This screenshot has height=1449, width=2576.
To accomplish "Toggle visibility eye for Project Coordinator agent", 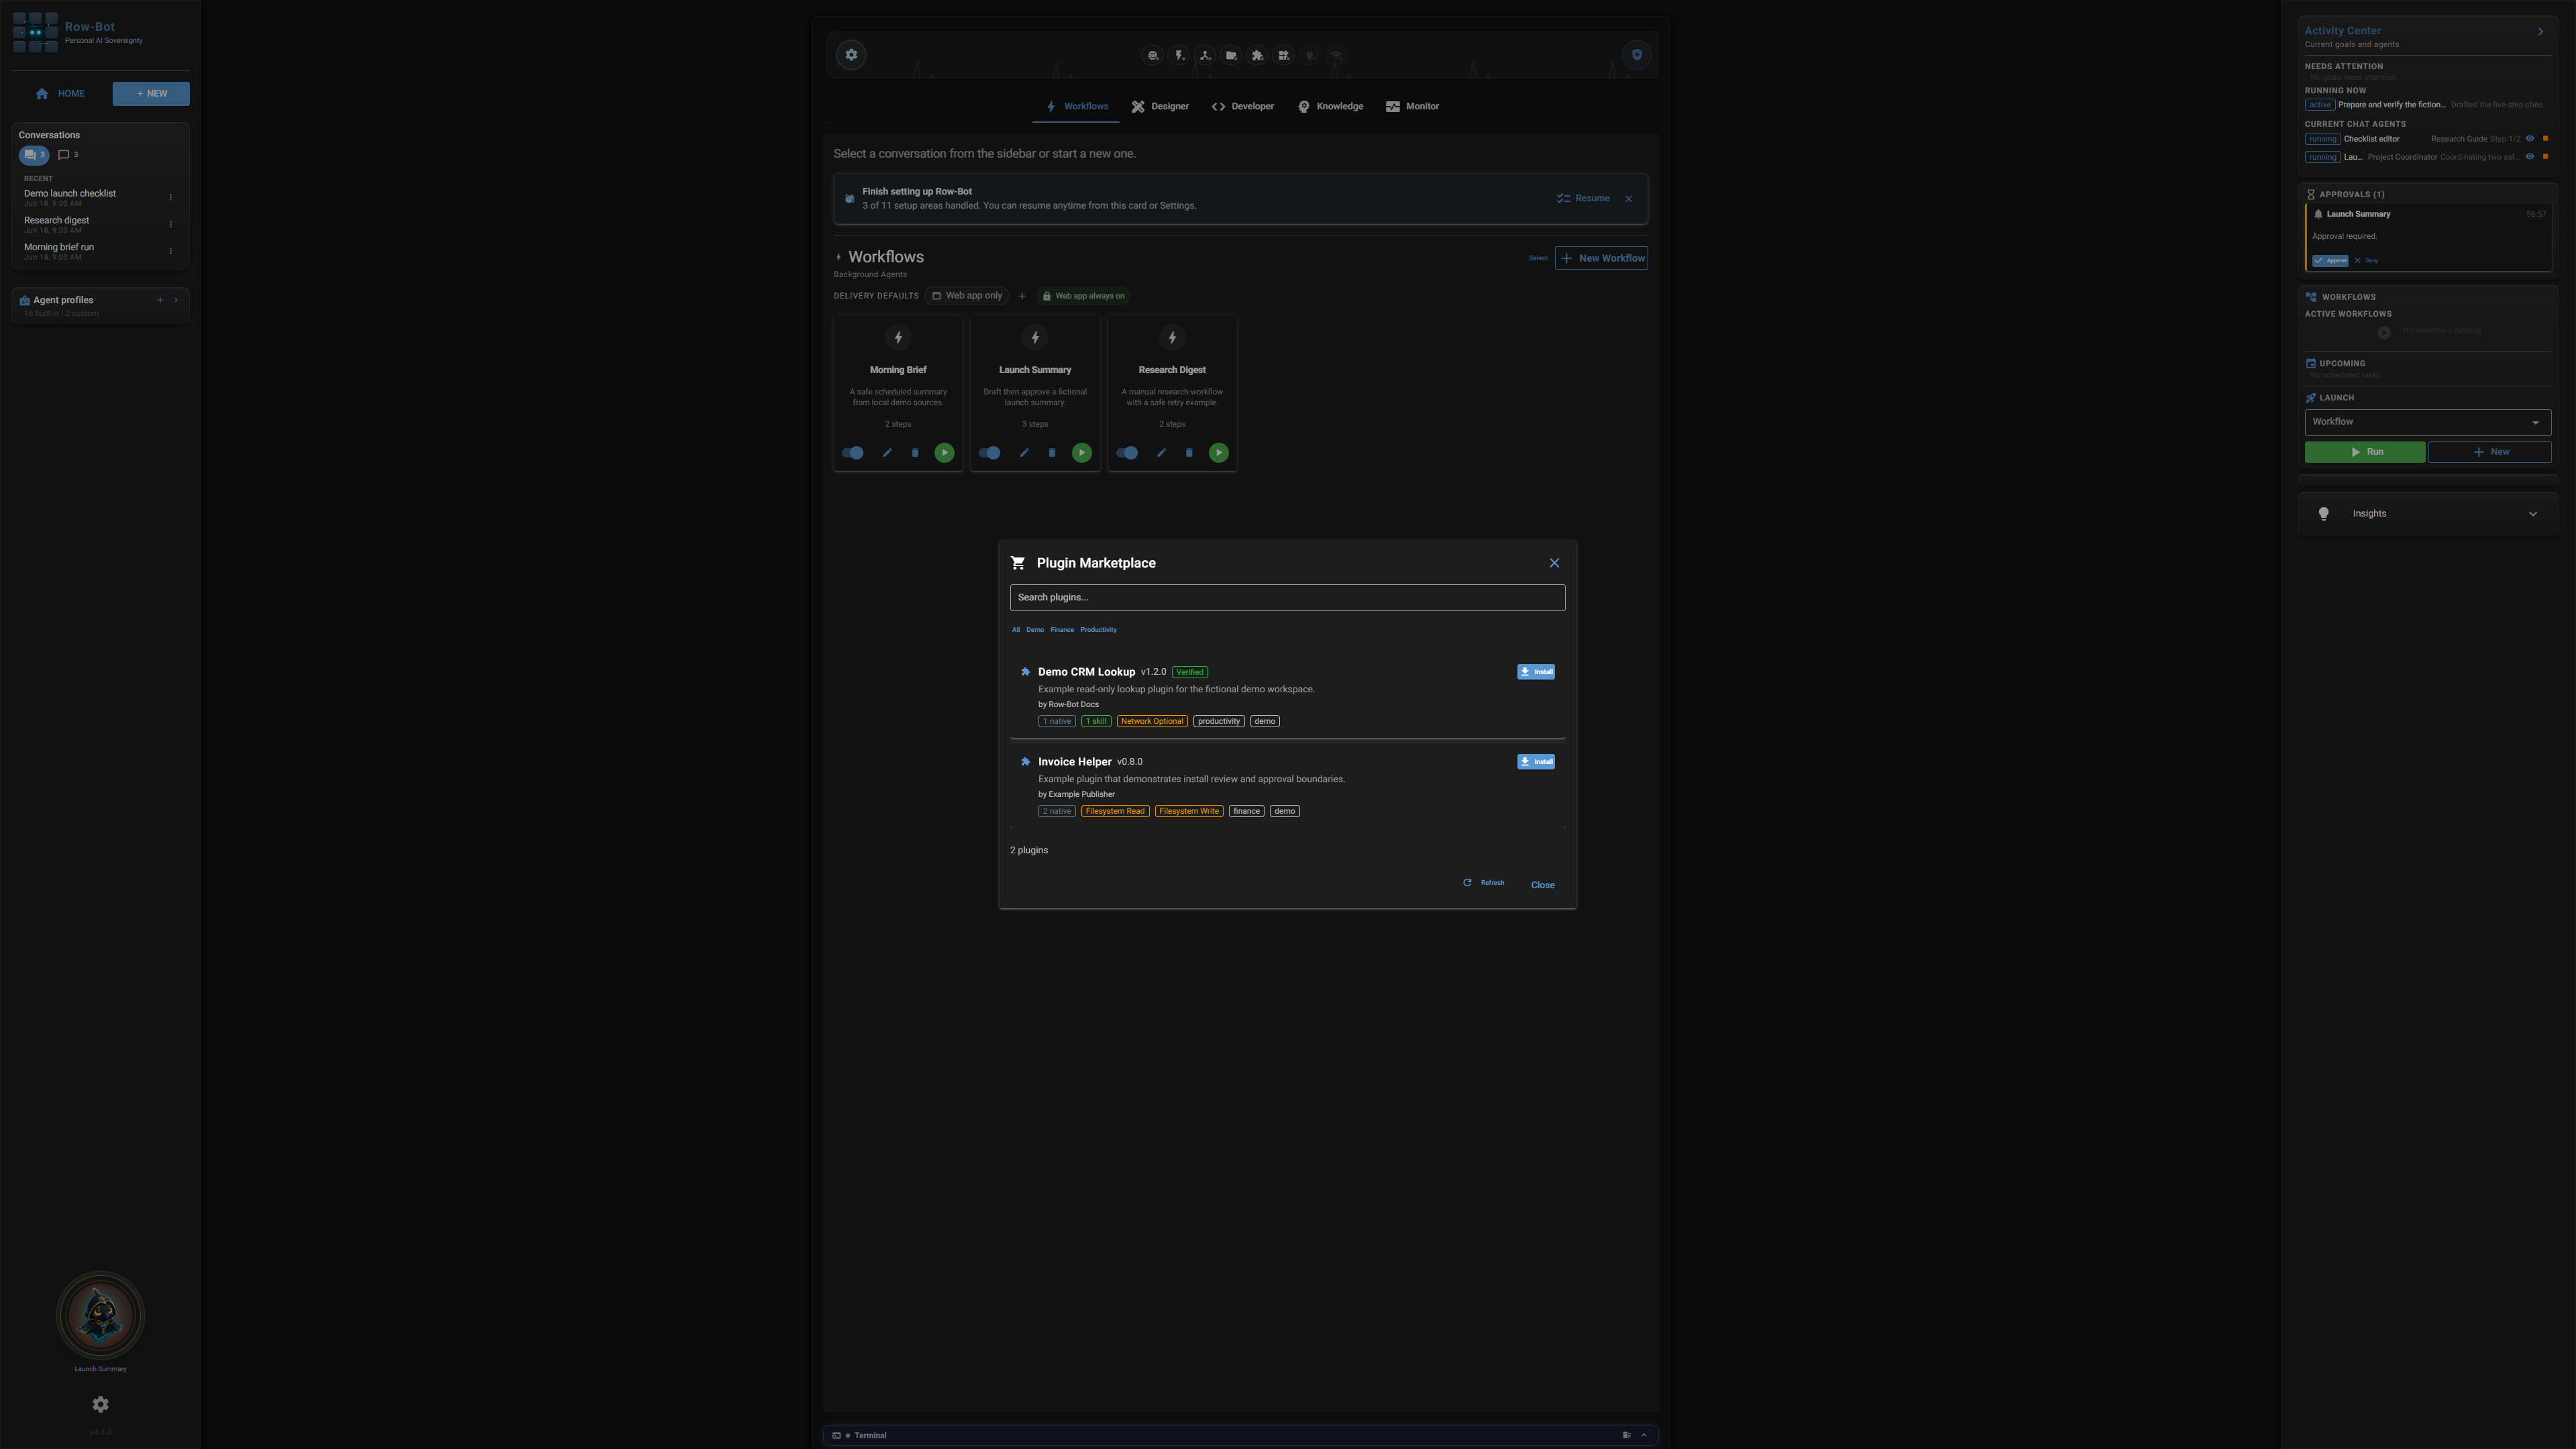I will point(2529,157).
